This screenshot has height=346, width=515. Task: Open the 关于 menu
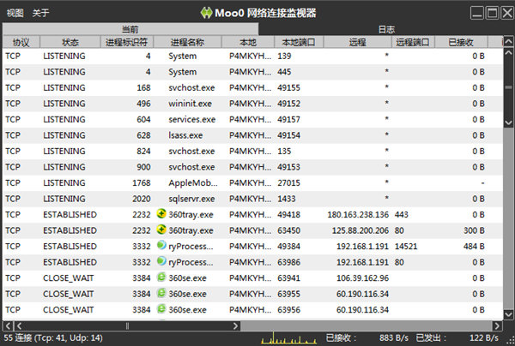click(x=40, y=13)
